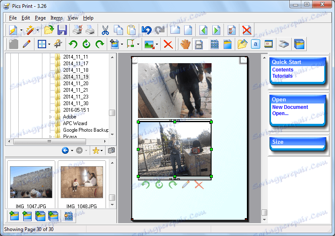Click folder tree horizontal scrollbar

(49, 141)
